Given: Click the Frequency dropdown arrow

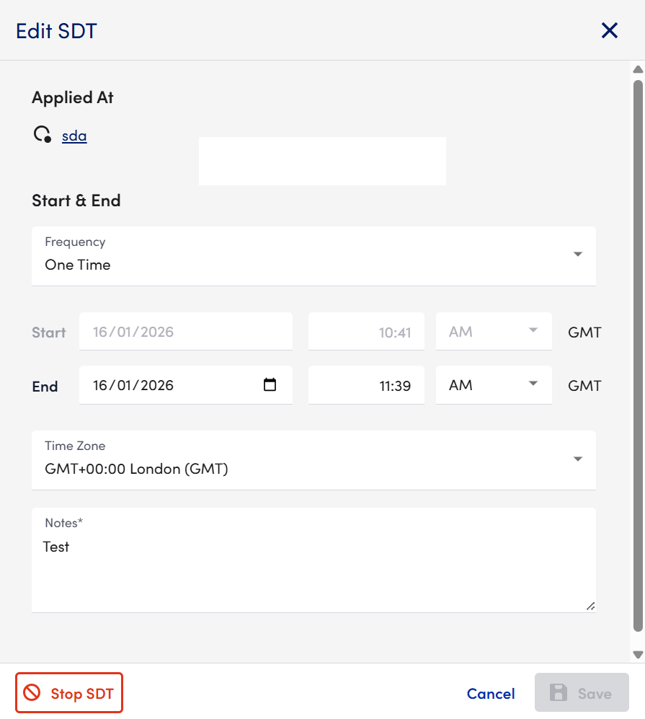Looking at the screenshot, I should [577, 255].
